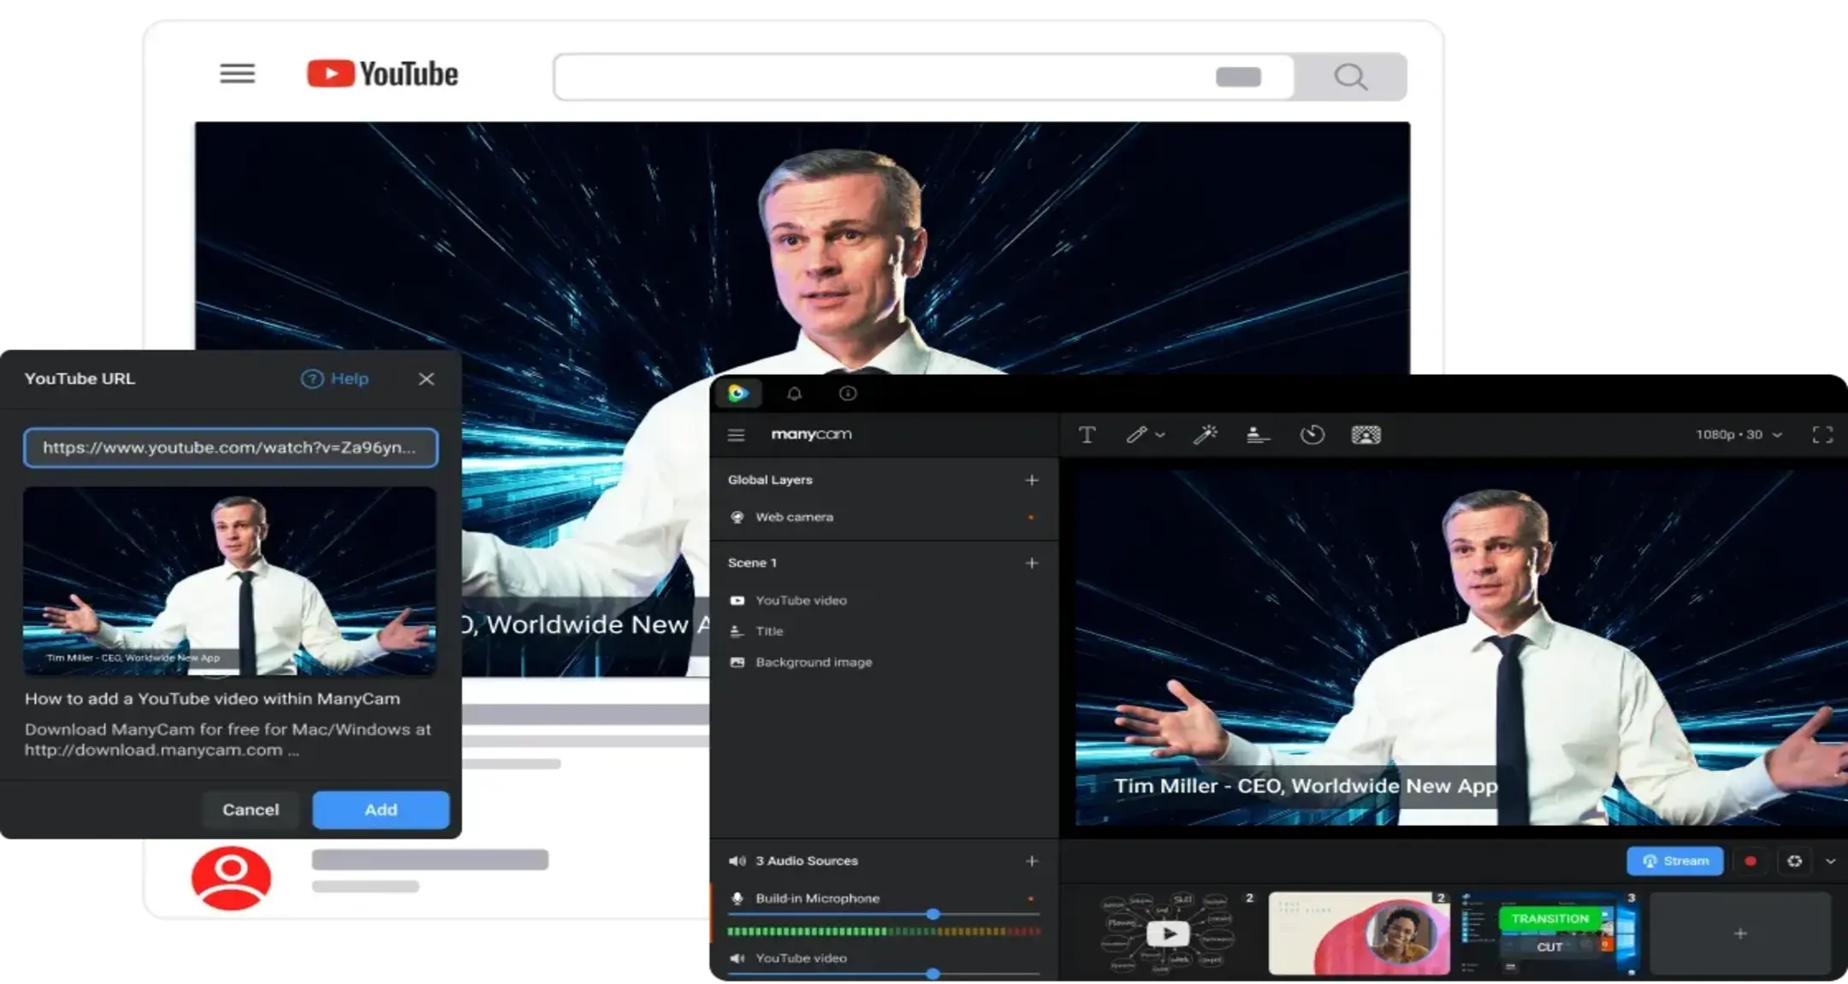Open the YouTube hamburger menu
The height and width of the screenshot is (984, 1848).
[x=237, y=74]
